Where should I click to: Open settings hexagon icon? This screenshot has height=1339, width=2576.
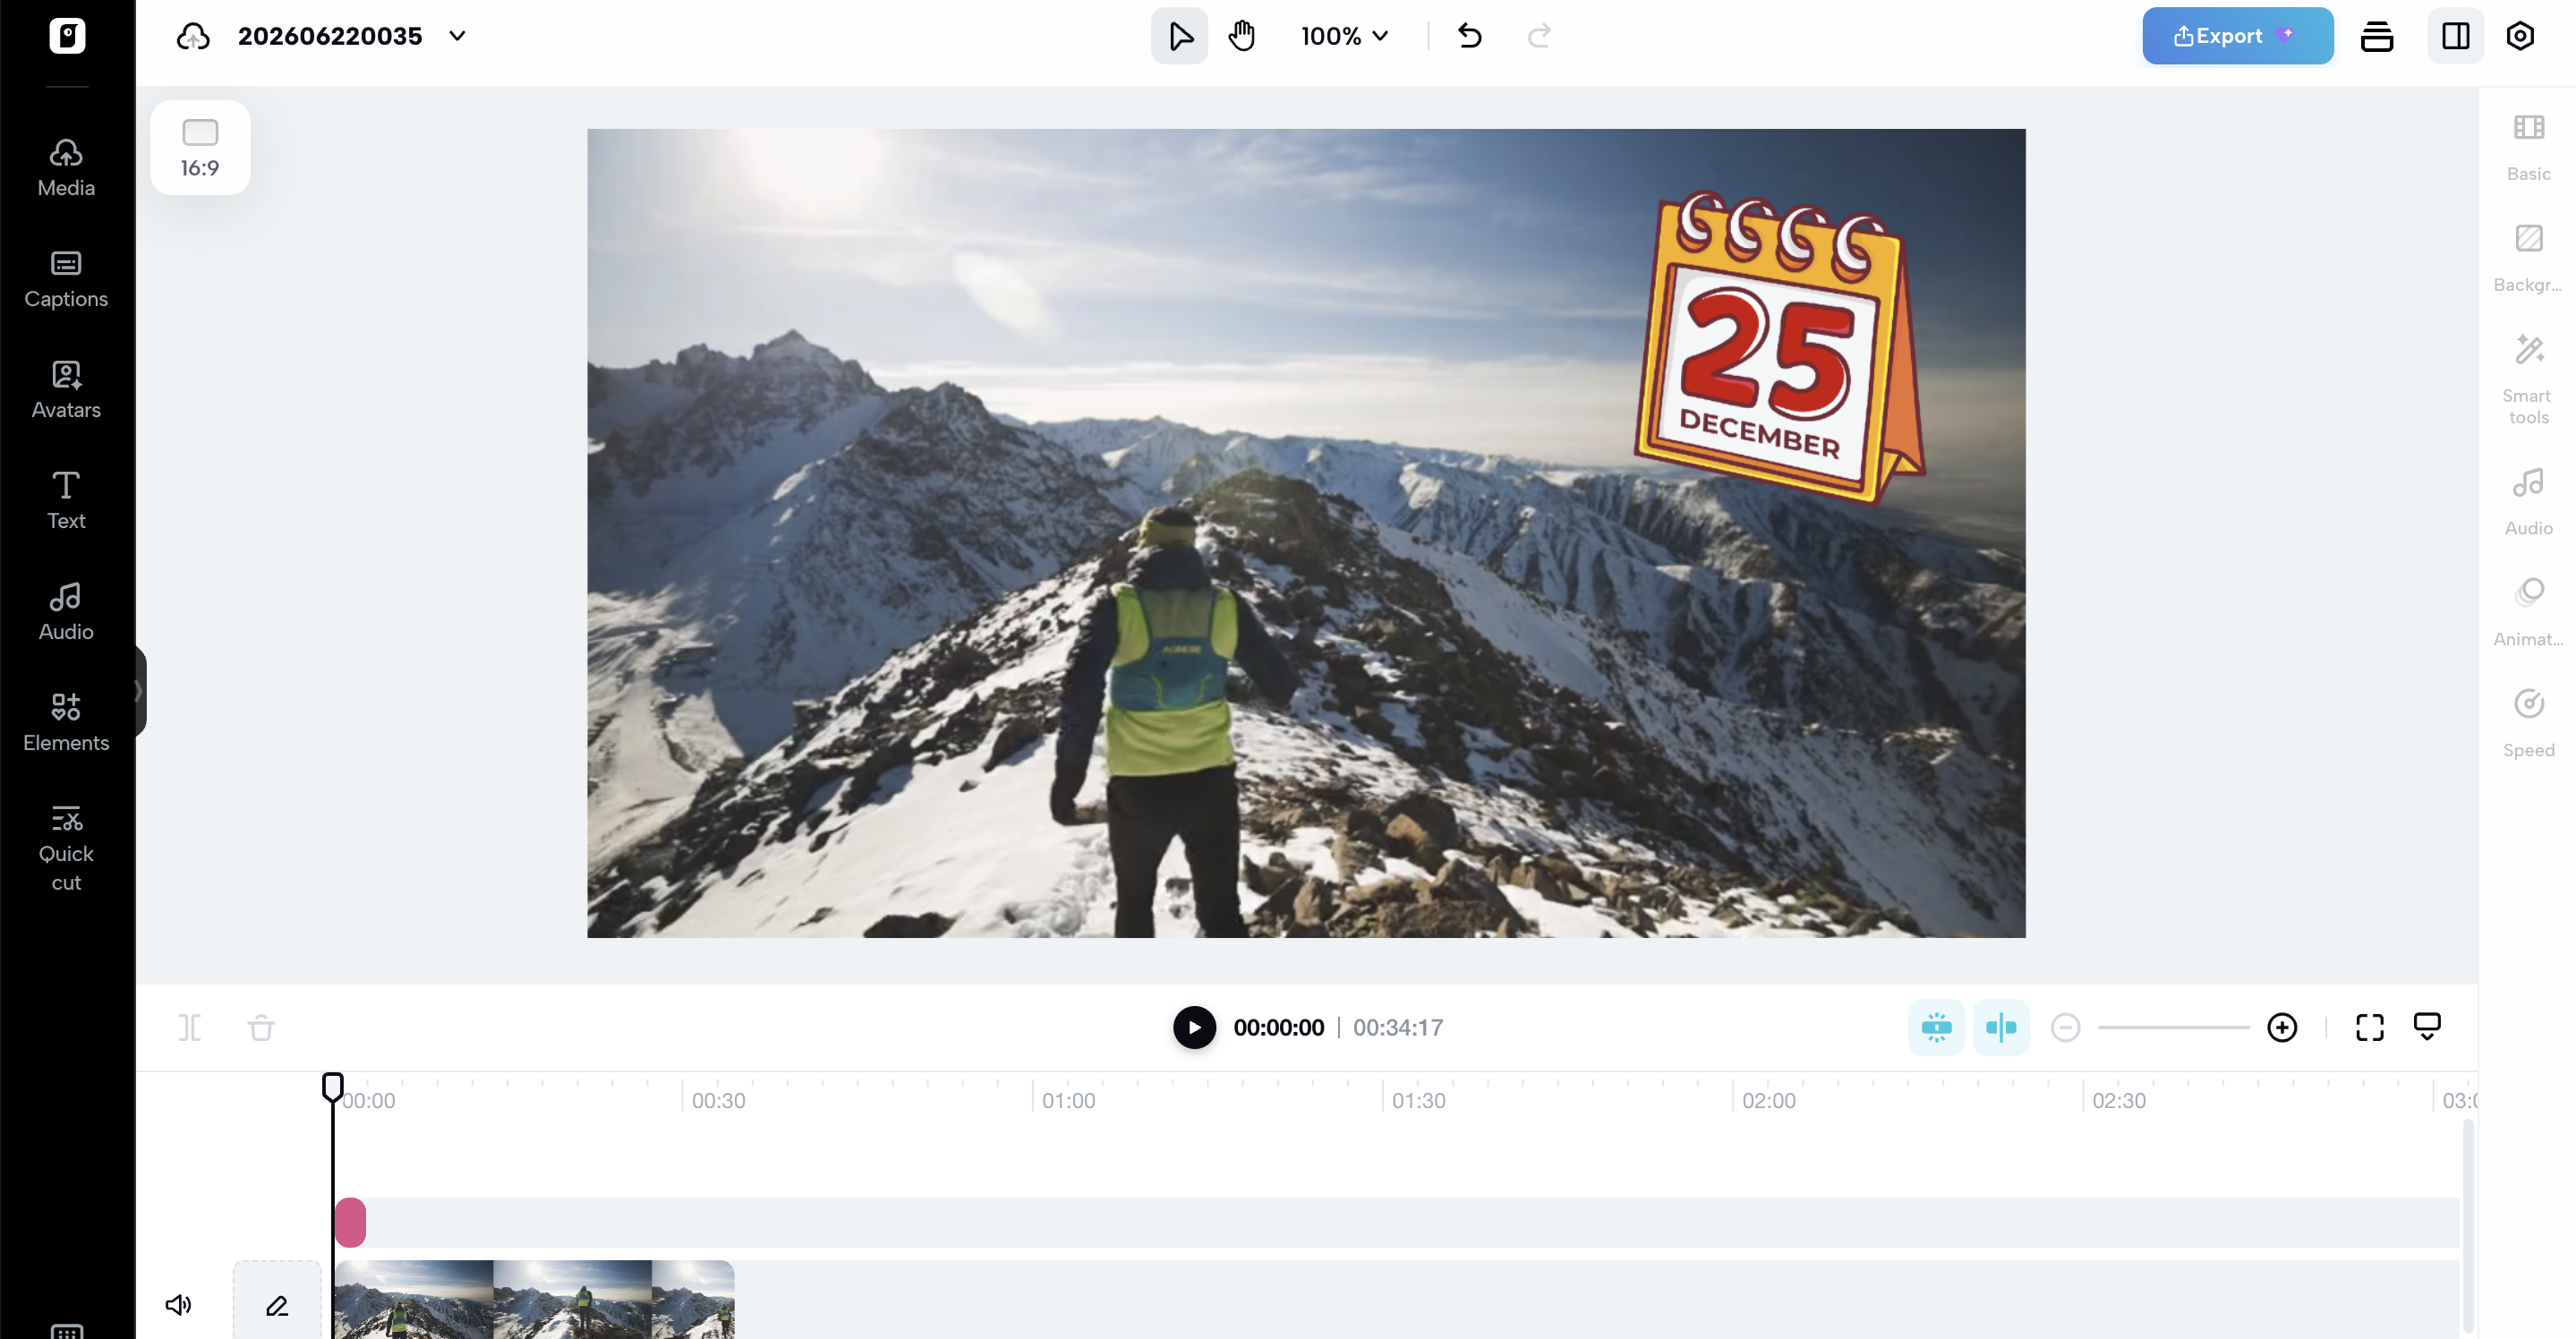[x=2519, y=36]
